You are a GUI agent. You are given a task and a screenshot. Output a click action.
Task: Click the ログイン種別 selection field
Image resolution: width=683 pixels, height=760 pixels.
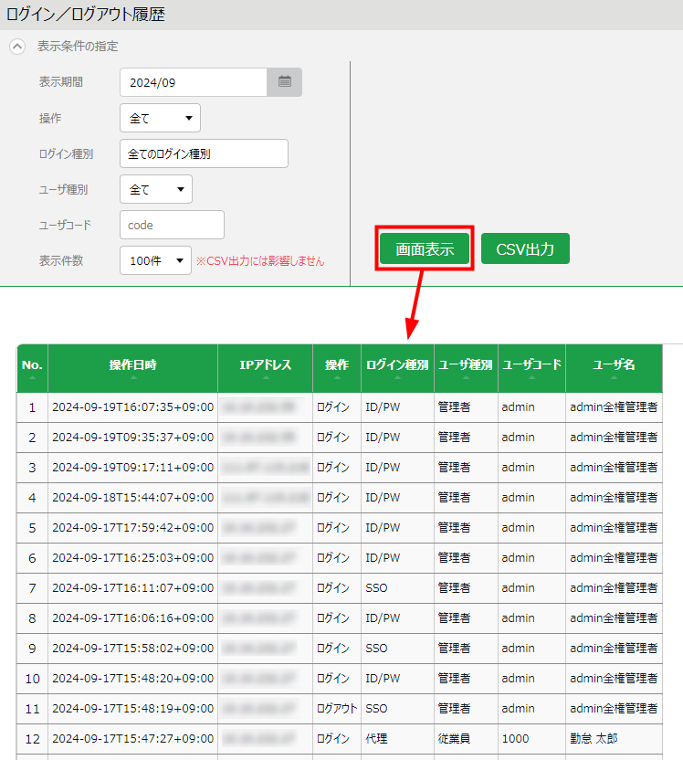click(x=204, y=153)
